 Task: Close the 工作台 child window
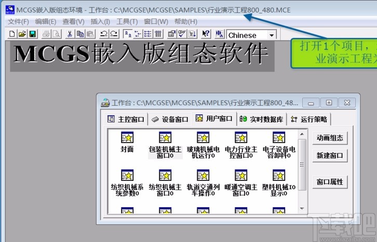click(347, 103)
